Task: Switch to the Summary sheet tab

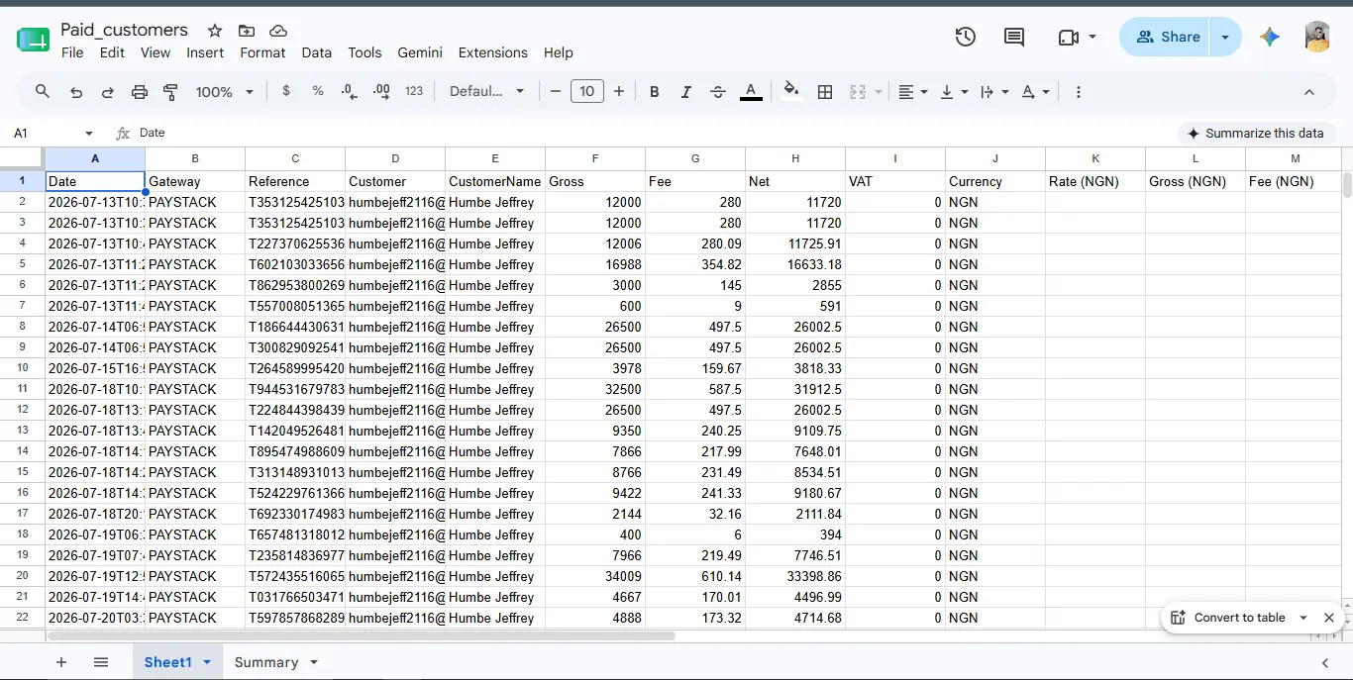Action: [x=266, y=662]
